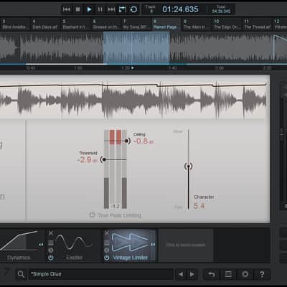Open the options gear button
Image resolution: width=287 pixels, height=287 pixels.
click(245, 274)
